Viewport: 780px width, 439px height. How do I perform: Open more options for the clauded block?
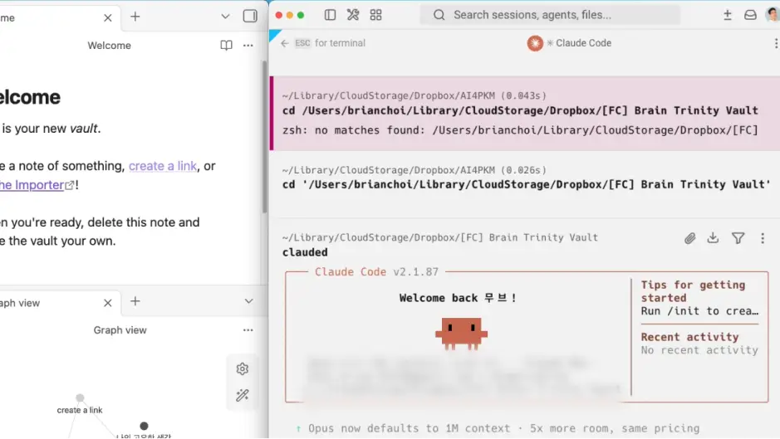tap(762, 238)
